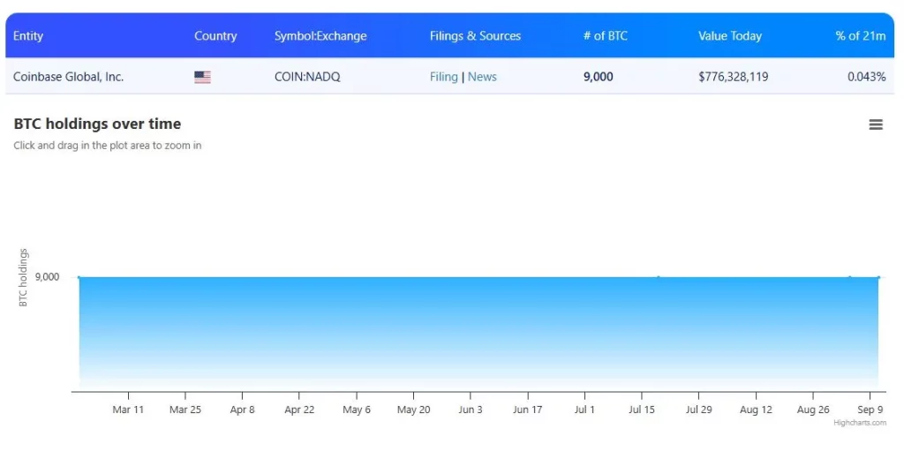
Task: Visit Highcharts.com credit link
Action: click(x=860, y=423)
